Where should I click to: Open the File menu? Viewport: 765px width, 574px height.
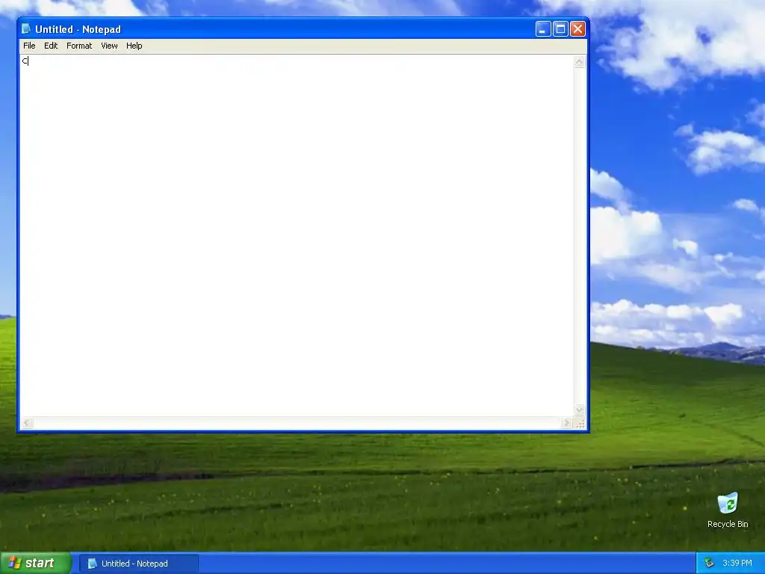(29, 46)
